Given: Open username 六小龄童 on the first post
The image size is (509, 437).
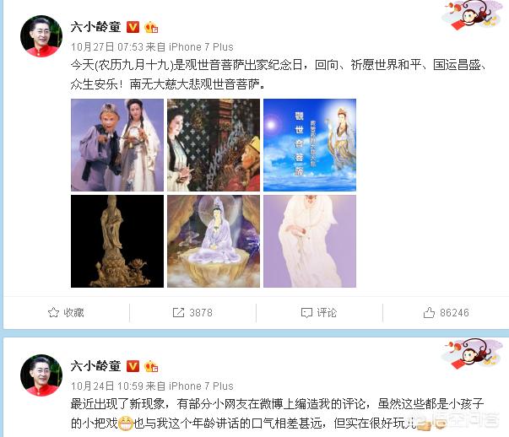Looking at the screenshot, I should click(x=95, y=27).
